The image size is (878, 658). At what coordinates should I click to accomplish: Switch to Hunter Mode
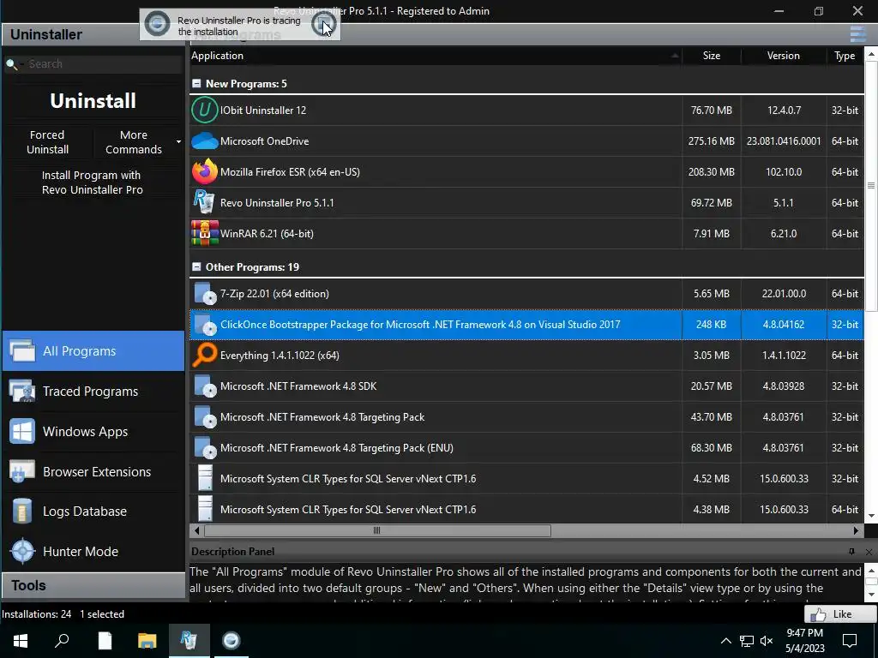[x=93, y=551]
